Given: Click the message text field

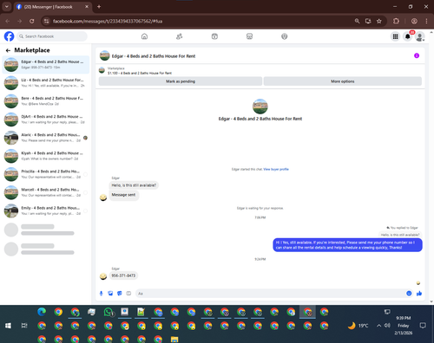Looking at the screenshot, I should click(x=271, y=294).
